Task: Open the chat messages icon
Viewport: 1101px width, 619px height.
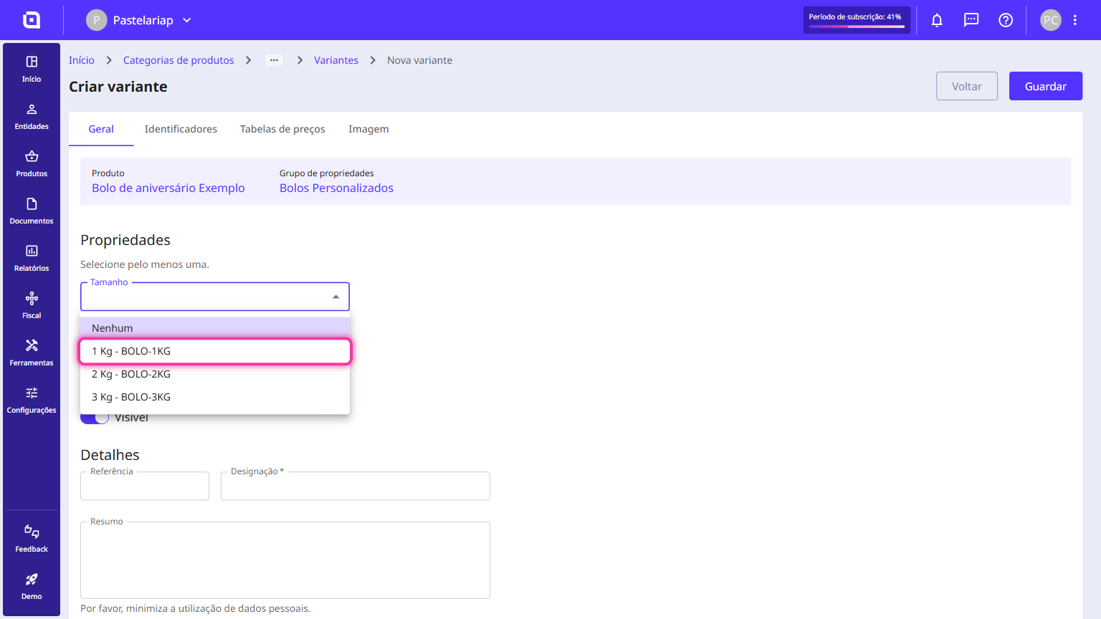Action: (x=971, y=20)
